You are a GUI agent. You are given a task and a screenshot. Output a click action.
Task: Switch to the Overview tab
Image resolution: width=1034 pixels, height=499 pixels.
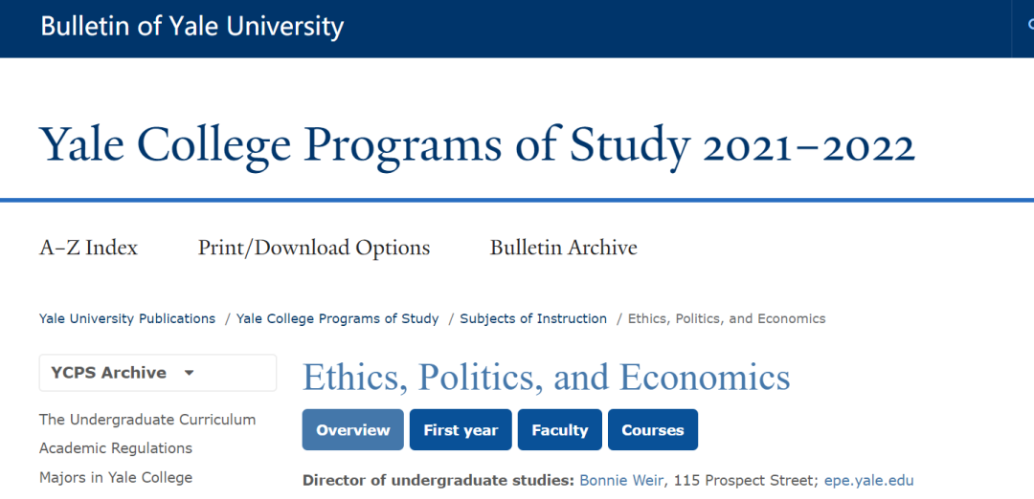click(352, 430)
